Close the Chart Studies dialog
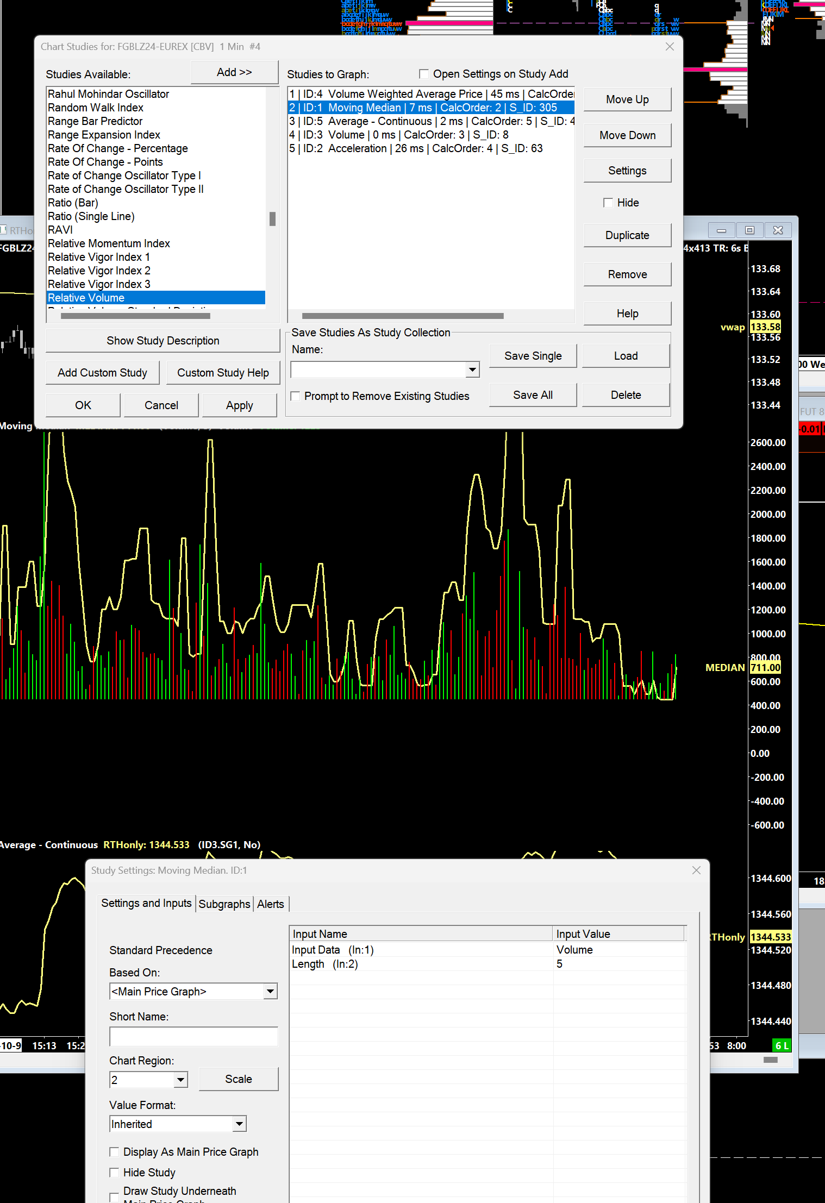825x1203 pixels. point(670,47)
